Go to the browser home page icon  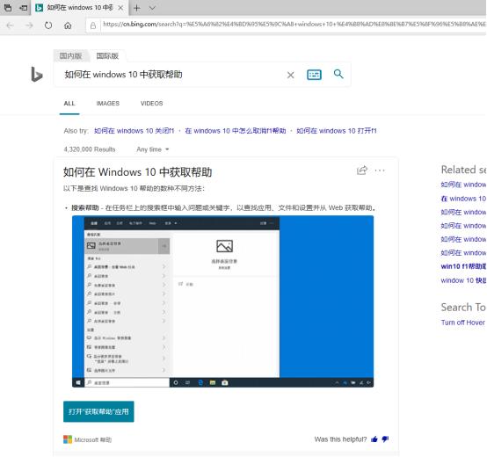68,25
